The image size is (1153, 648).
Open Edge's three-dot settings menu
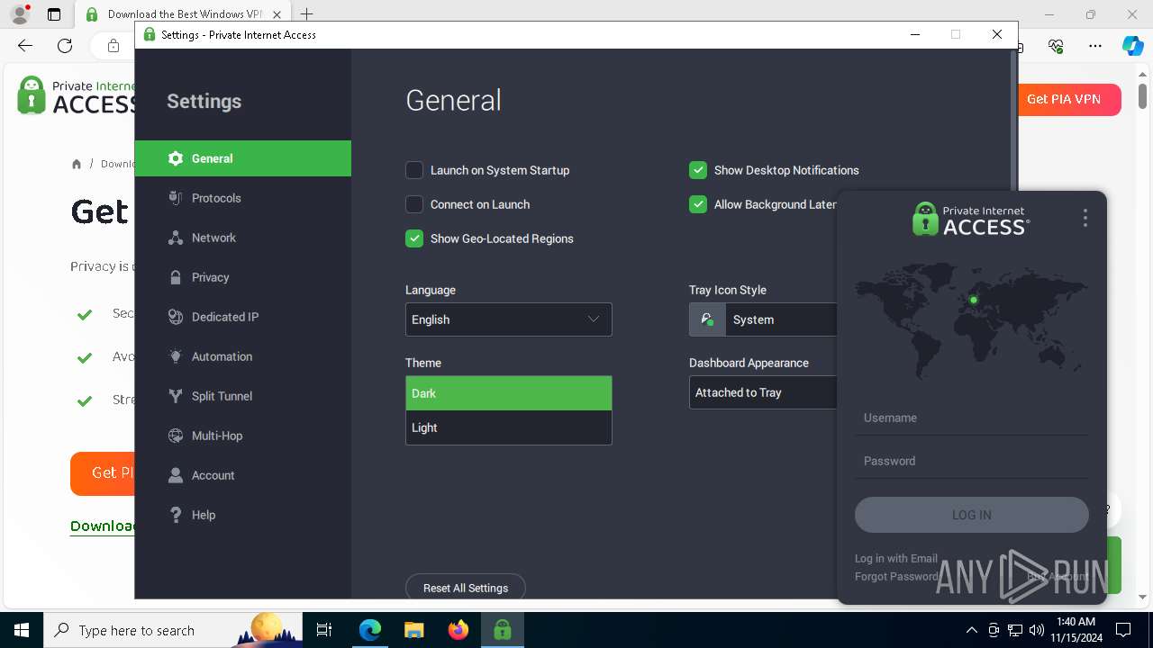[x=1094, y=46]
